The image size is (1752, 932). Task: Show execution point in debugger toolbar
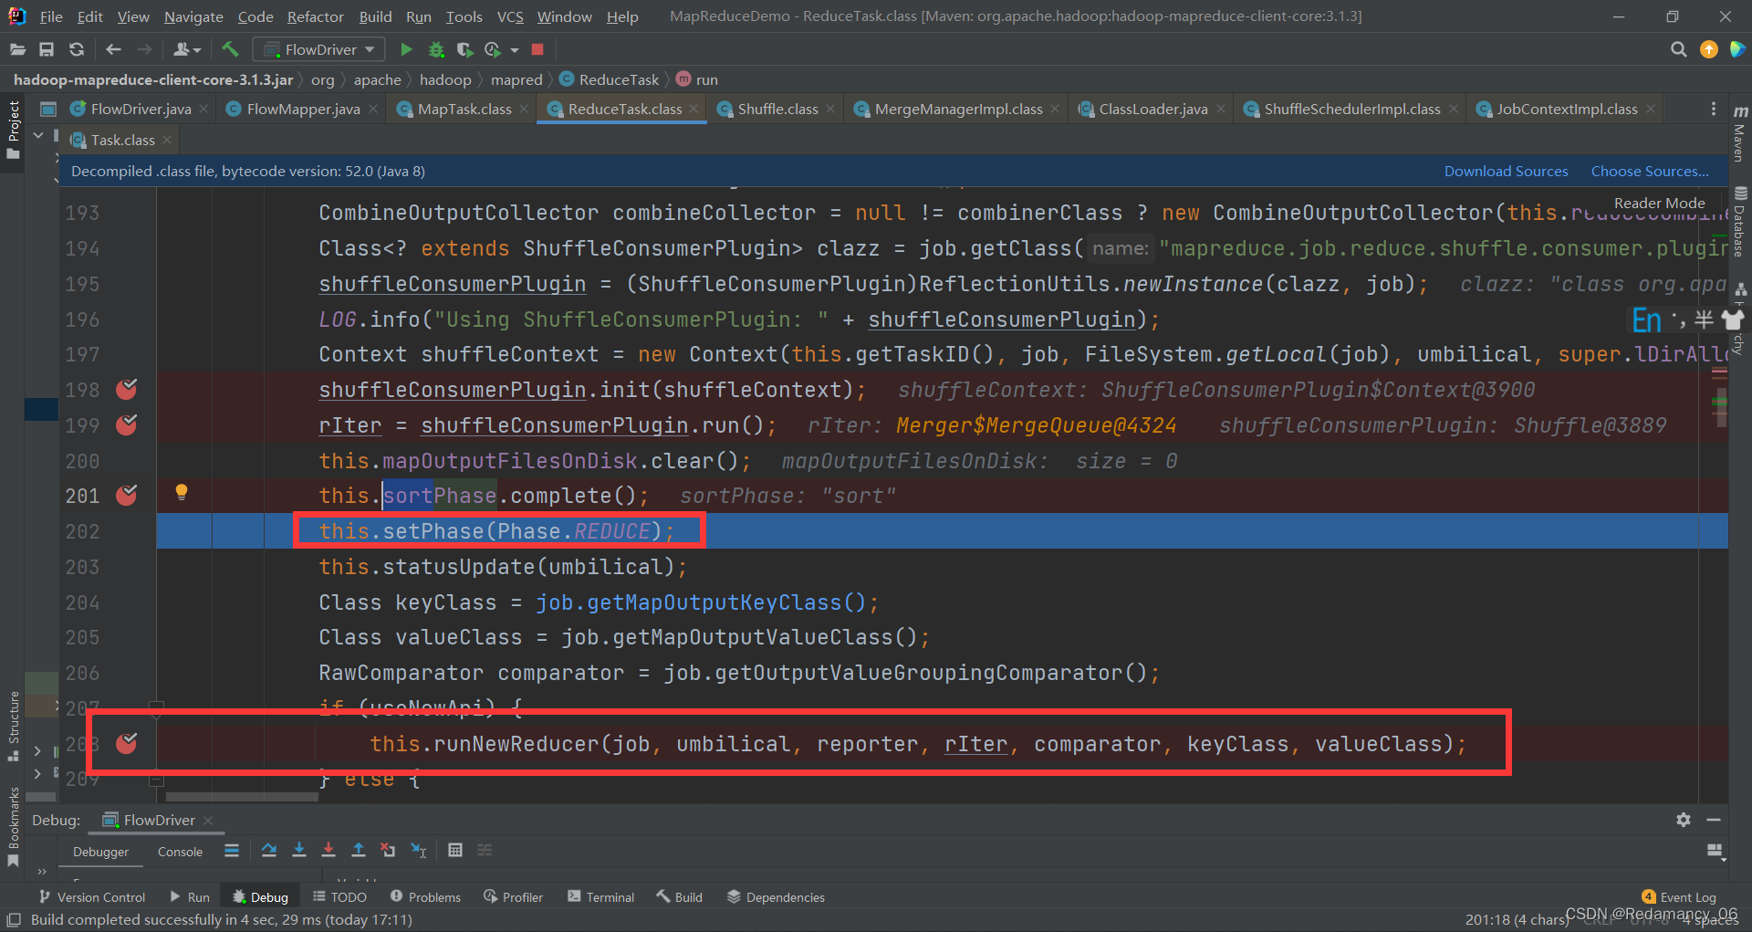coord(232,850)
